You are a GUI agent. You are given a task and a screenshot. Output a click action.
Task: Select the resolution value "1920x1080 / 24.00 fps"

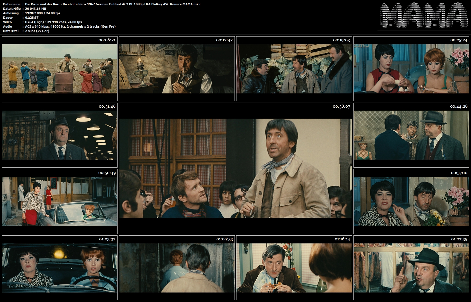pyautogui.click(x=42, y=13)
